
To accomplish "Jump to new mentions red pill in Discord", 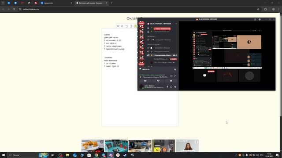I will [162, 29].
